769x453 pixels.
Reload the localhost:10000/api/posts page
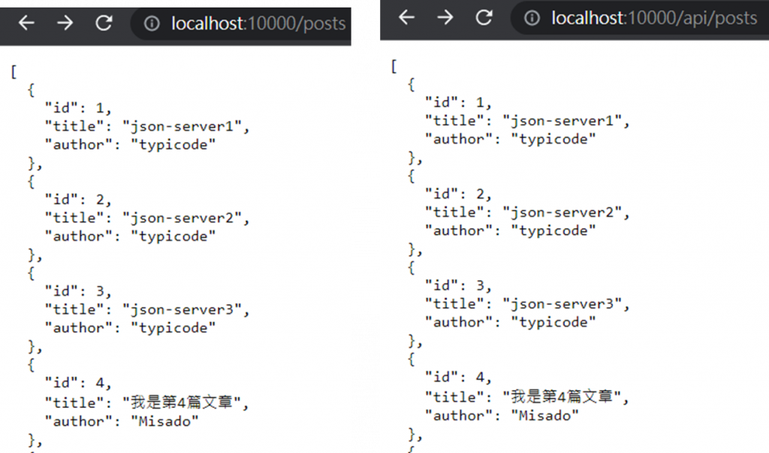484,18
